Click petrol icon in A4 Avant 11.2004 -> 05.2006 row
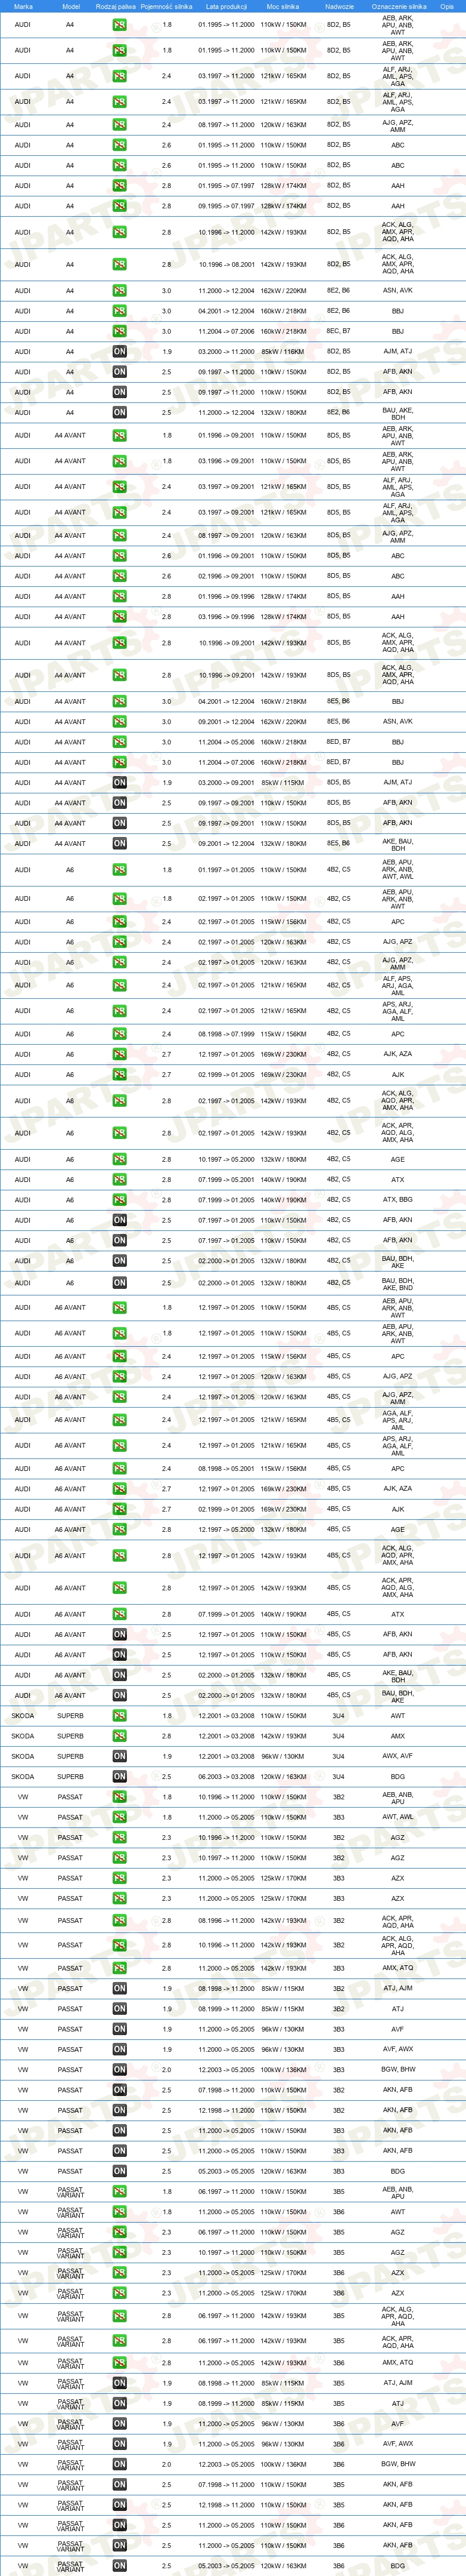466x2576 pixels. click(x=119, y=742)
